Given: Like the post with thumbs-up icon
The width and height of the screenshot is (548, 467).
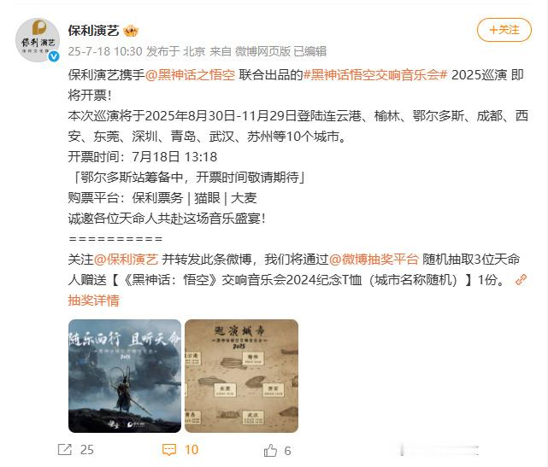Looking at the screenshot, I should click(270, 450).
